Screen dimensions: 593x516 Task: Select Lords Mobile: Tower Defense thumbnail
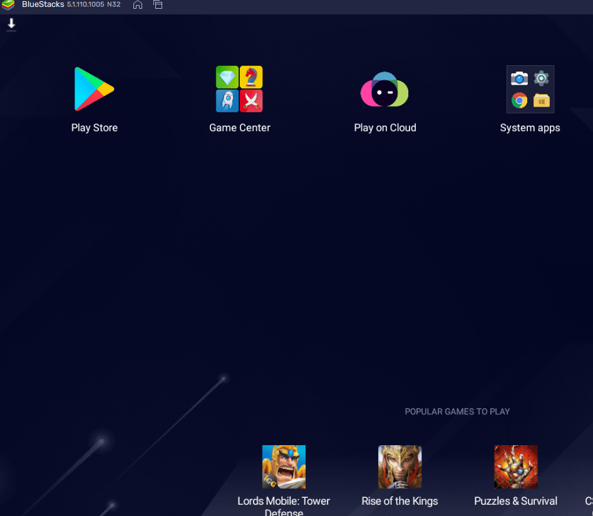tap(284, 466)
